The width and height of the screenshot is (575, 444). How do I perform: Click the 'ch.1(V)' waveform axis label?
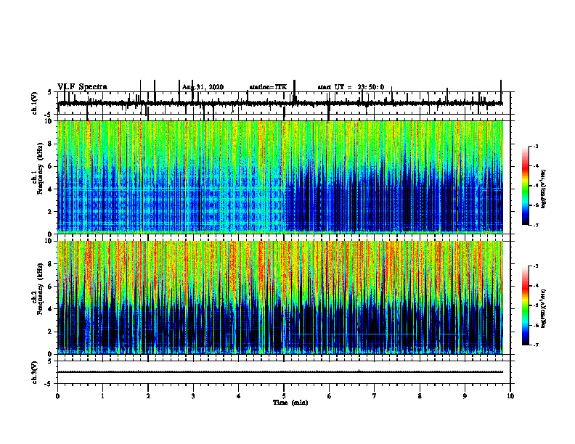click(34, 103)
